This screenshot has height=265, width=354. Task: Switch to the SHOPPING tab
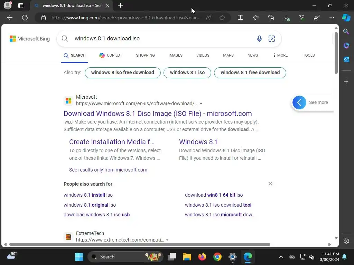pos(146,55)
